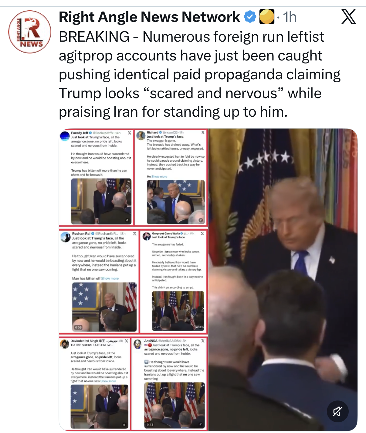Open the 0:09 video thumbnail
The height and width of the screenshot is (433, 366).
tap(104, 307)
